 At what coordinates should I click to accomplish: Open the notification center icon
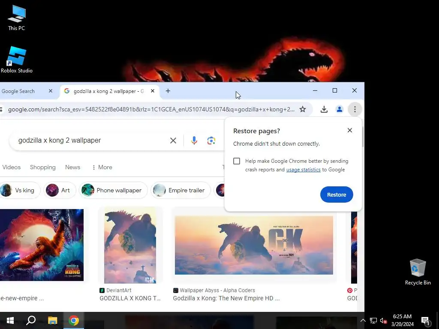pyautogui.click(x=426, y=321)
